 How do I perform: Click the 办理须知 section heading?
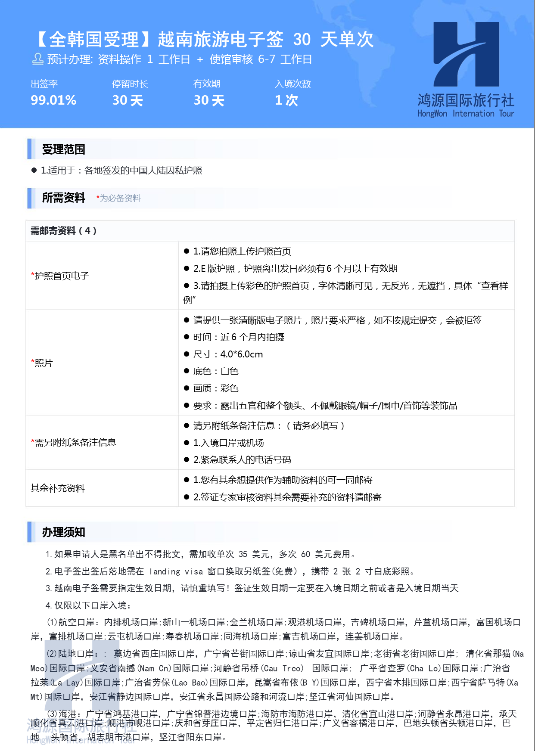click(x=64, y=532)
